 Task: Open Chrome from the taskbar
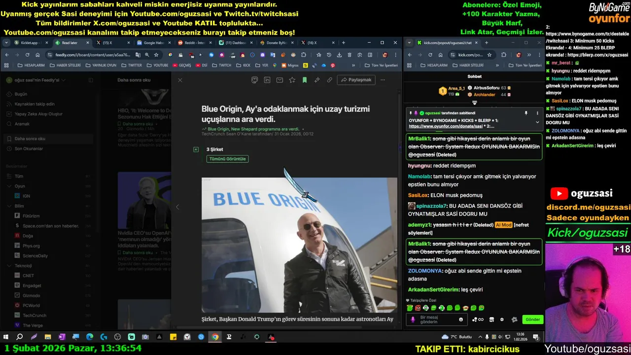coord(215,337)
